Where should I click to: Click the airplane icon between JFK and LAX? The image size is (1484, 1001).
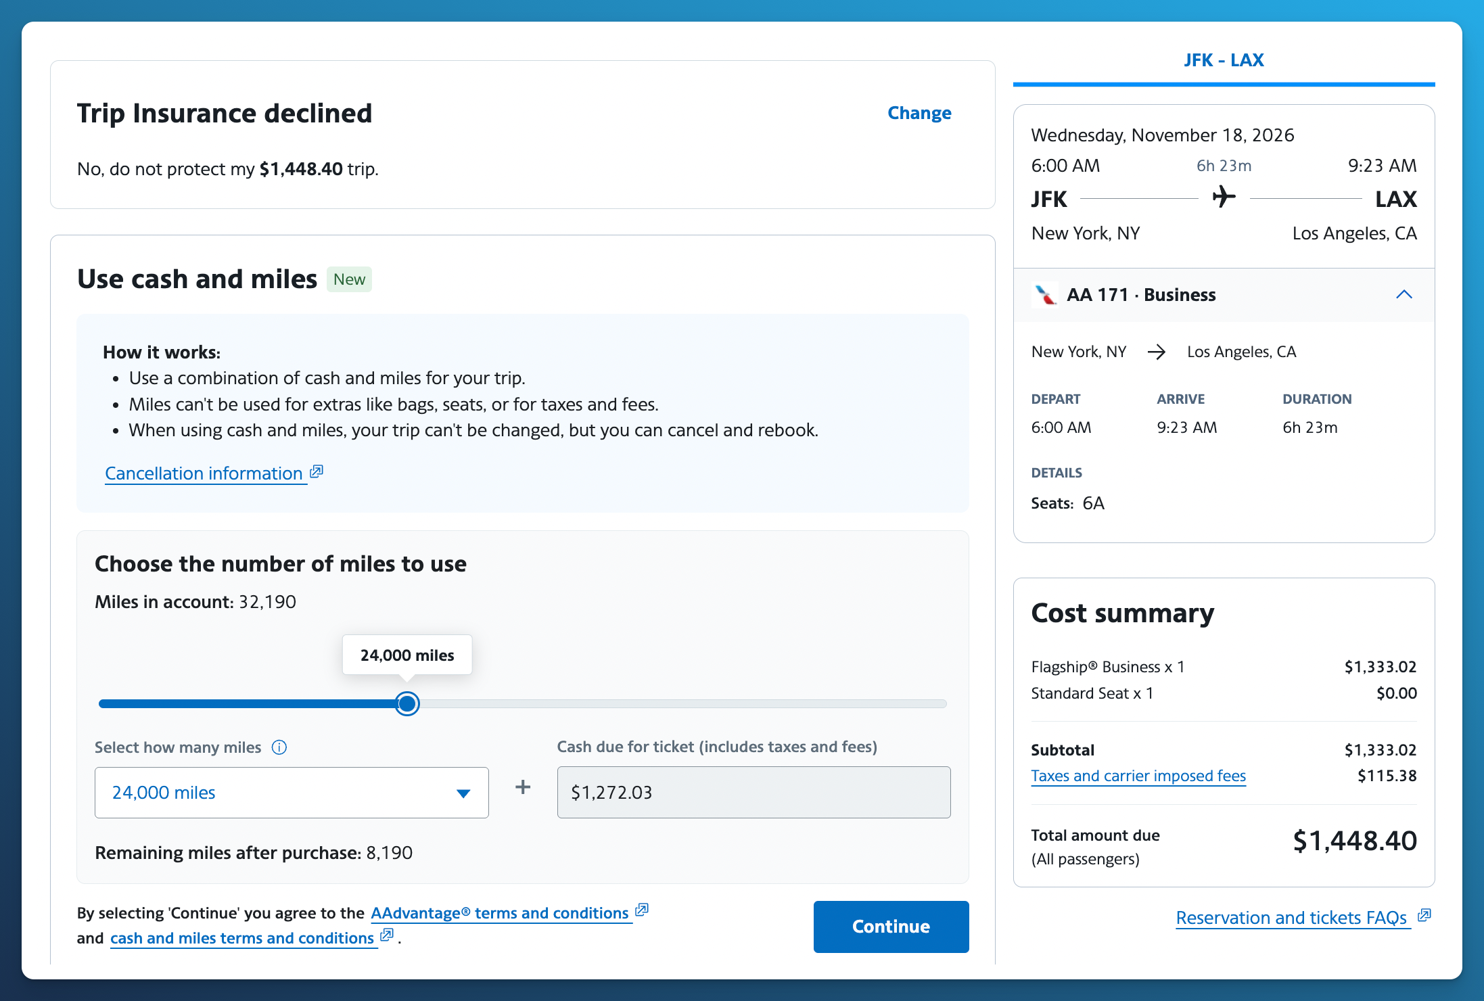point(1224,197)
